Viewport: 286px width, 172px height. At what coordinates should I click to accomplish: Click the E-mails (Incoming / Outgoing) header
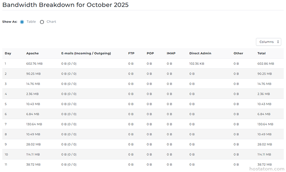point(86,53)
